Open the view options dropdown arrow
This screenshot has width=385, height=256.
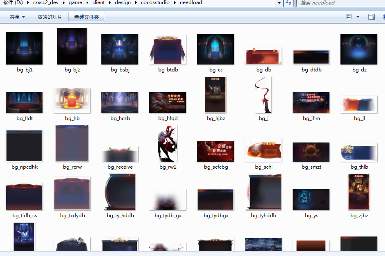[x=358, y=17]
